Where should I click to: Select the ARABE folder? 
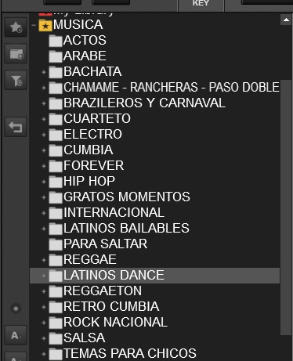pyautogui.click(x=85, y=56)
